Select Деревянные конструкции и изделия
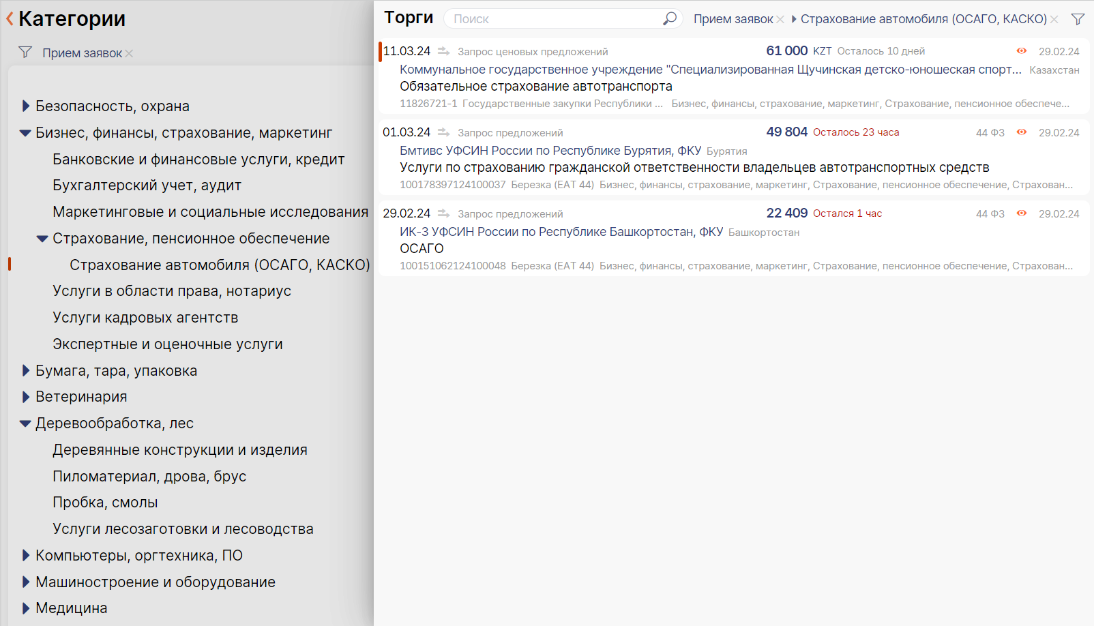Viewport: 1094px width, 626px height. coord(180,450)
